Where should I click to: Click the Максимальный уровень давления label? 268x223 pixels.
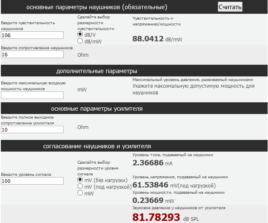[193, 80]
